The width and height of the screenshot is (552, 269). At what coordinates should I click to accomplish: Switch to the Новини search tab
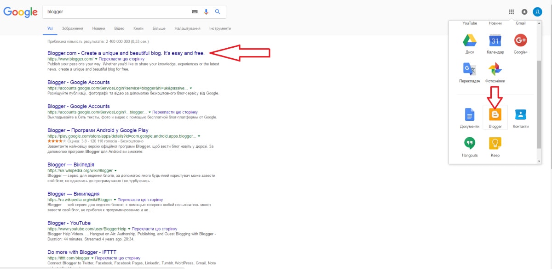(x=99, y=28)
